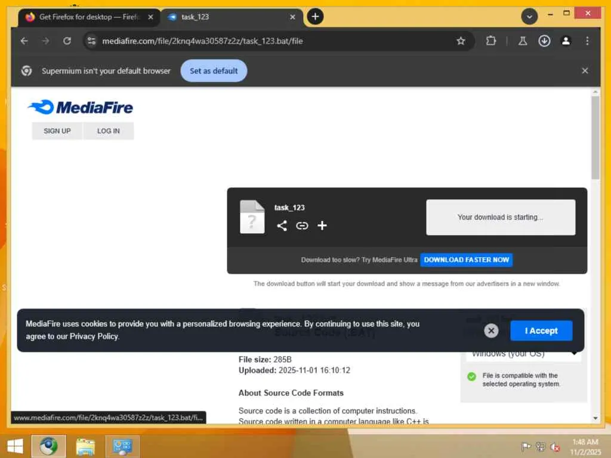The height and width of the screenshot is (458, 611).
Task: Click the network tray icon
Action: click(541, 447)
